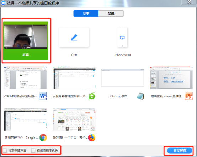Enable the 共享电脑声音 checkbox
The width and height of the screenshot is (197, 157).
[x=5, y=151]
